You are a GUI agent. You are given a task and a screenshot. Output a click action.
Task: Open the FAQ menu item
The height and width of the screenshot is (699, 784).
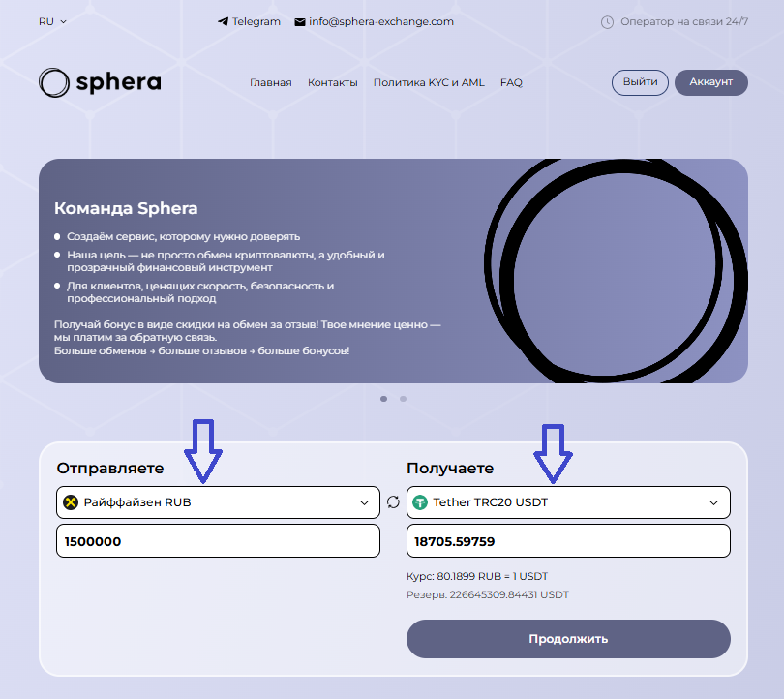(511, 83)
